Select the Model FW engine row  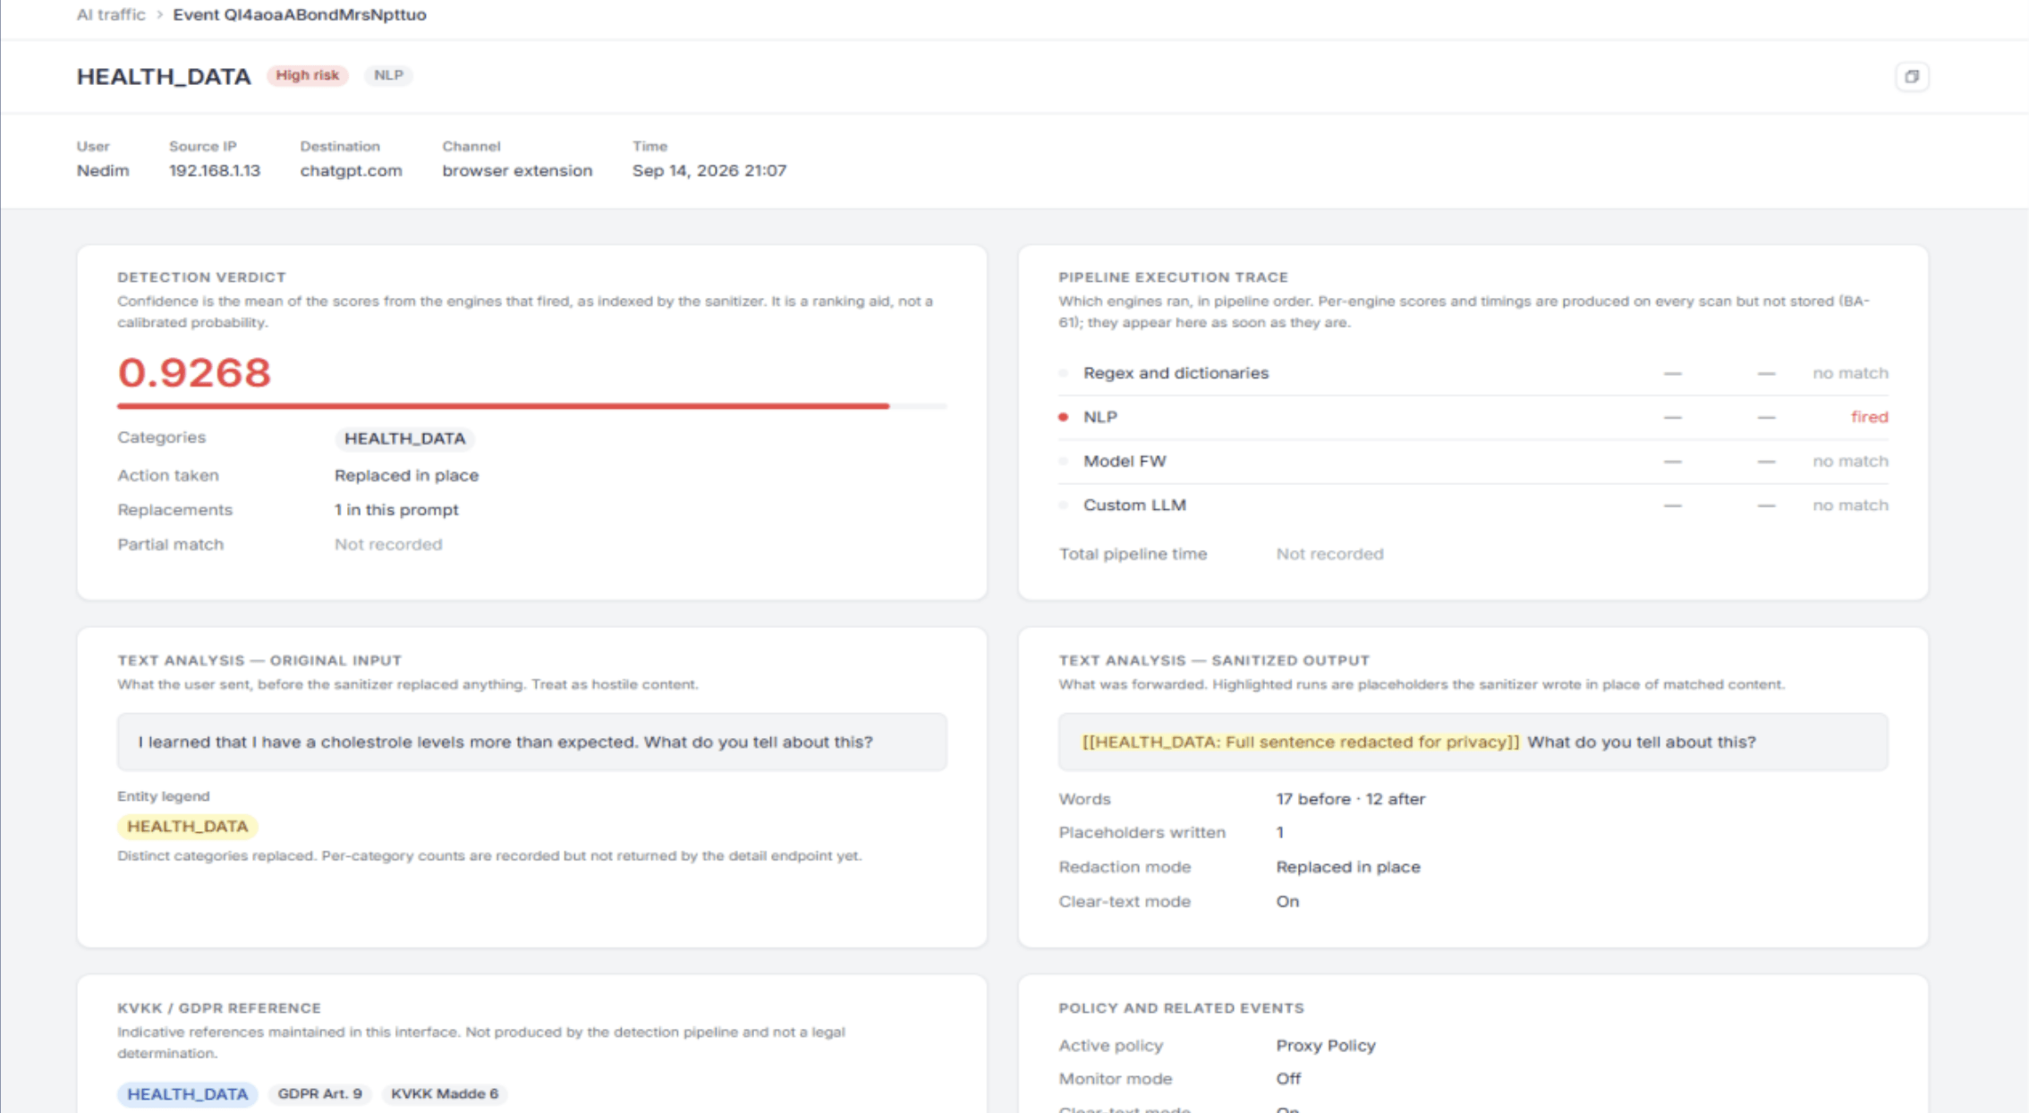pos(1473,461)
